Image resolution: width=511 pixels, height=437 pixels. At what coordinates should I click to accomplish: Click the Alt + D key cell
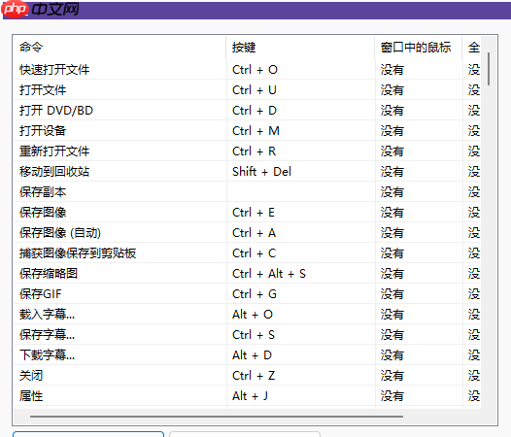(x=301, y=354)
